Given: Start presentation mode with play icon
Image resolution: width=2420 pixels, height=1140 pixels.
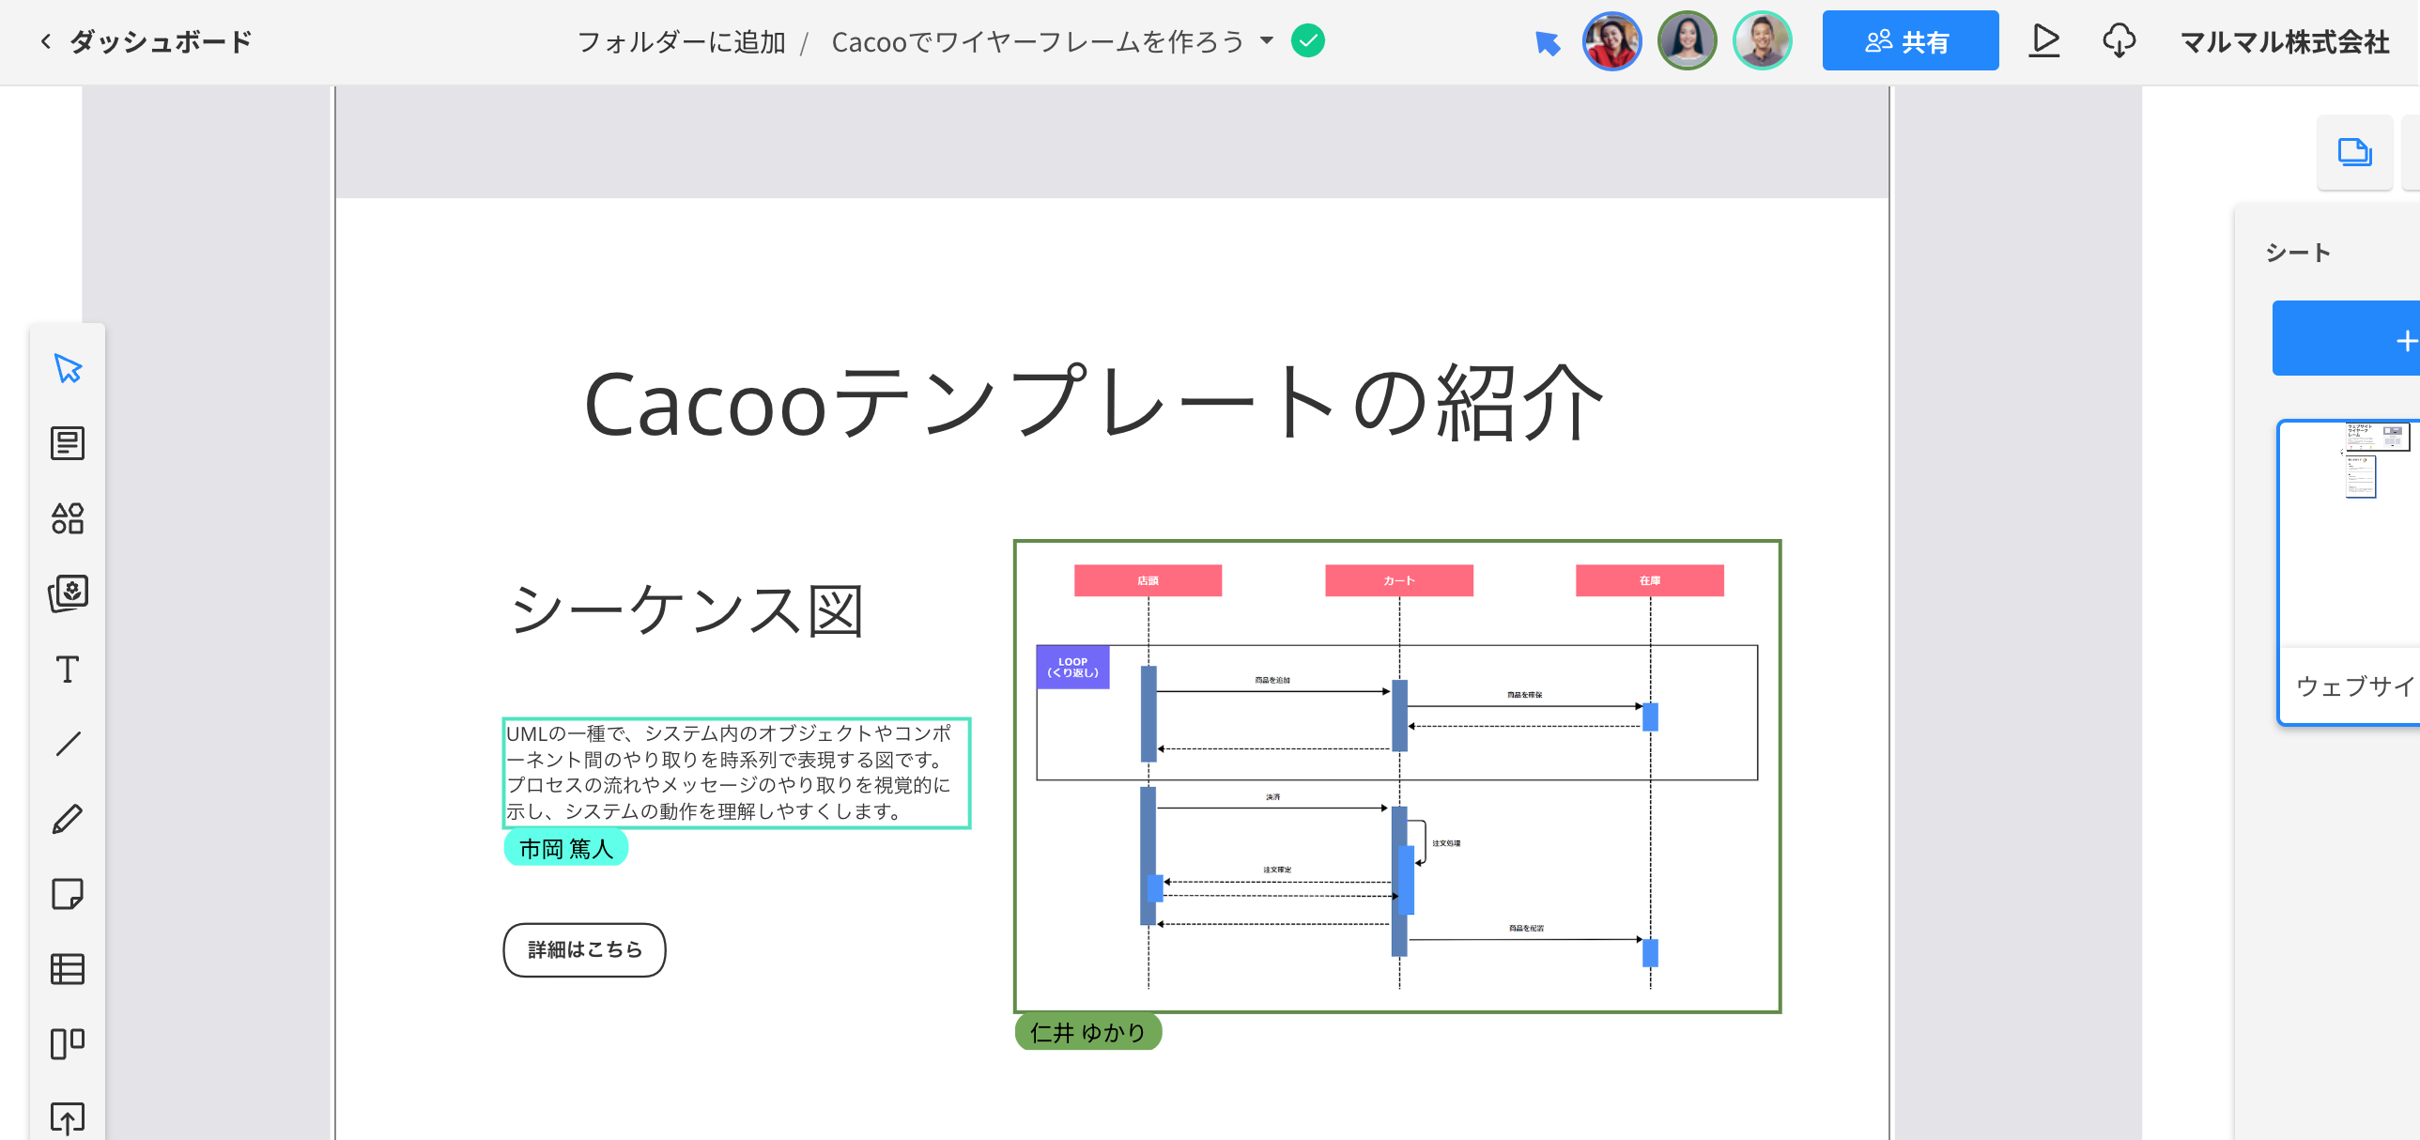Looking at the screenshot, I should (2043, 41).
